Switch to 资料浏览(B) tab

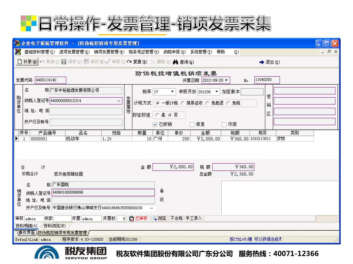(x=55, y=225)
